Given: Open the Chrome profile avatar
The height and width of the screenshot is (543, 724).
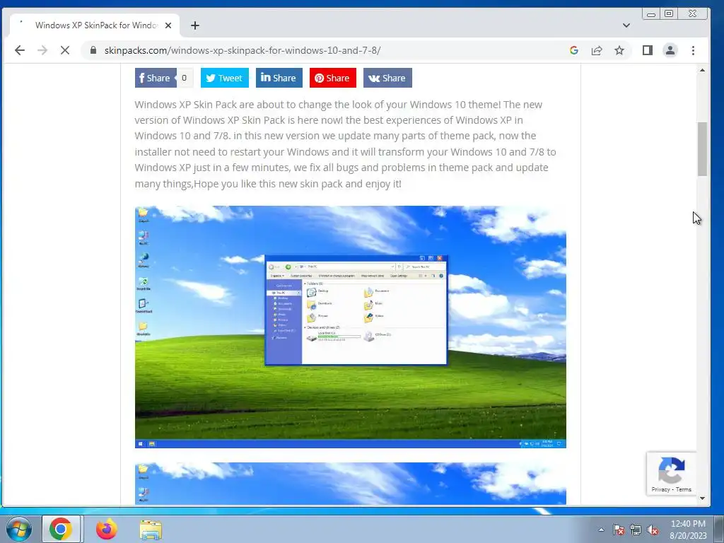Looking at the screenshot, I should [x=670, y=50].
